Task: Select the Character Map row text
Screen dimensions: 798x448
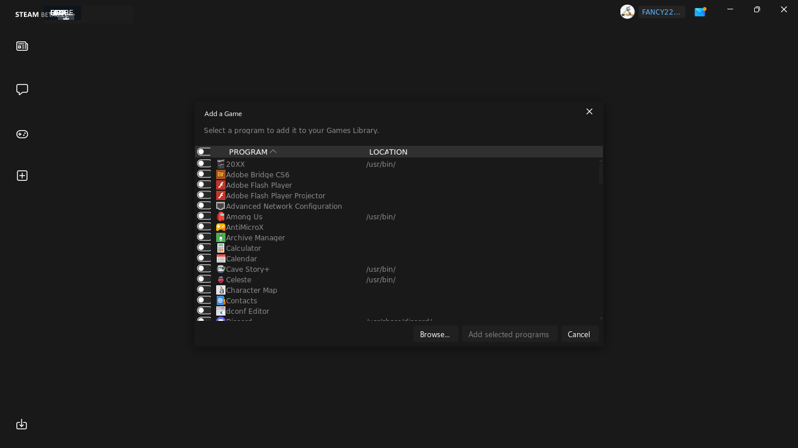Action: pyautogui.click(x=252, y=290)
